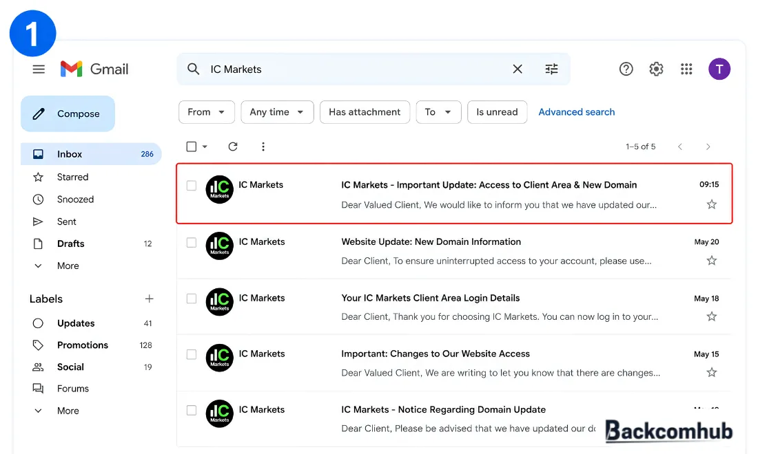
Task: Click the IC Markets avatar on the Domain Update notice
Action: click(219, 414)
